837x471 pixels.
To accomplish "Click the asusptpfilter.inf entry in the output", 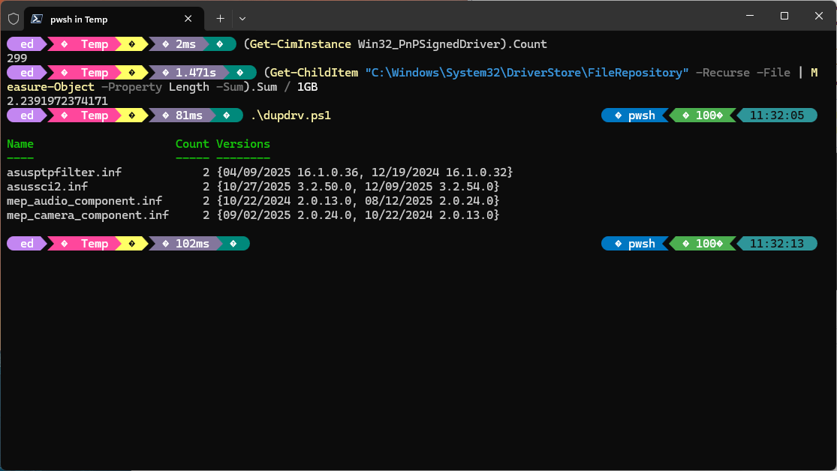I will point(64,172).
